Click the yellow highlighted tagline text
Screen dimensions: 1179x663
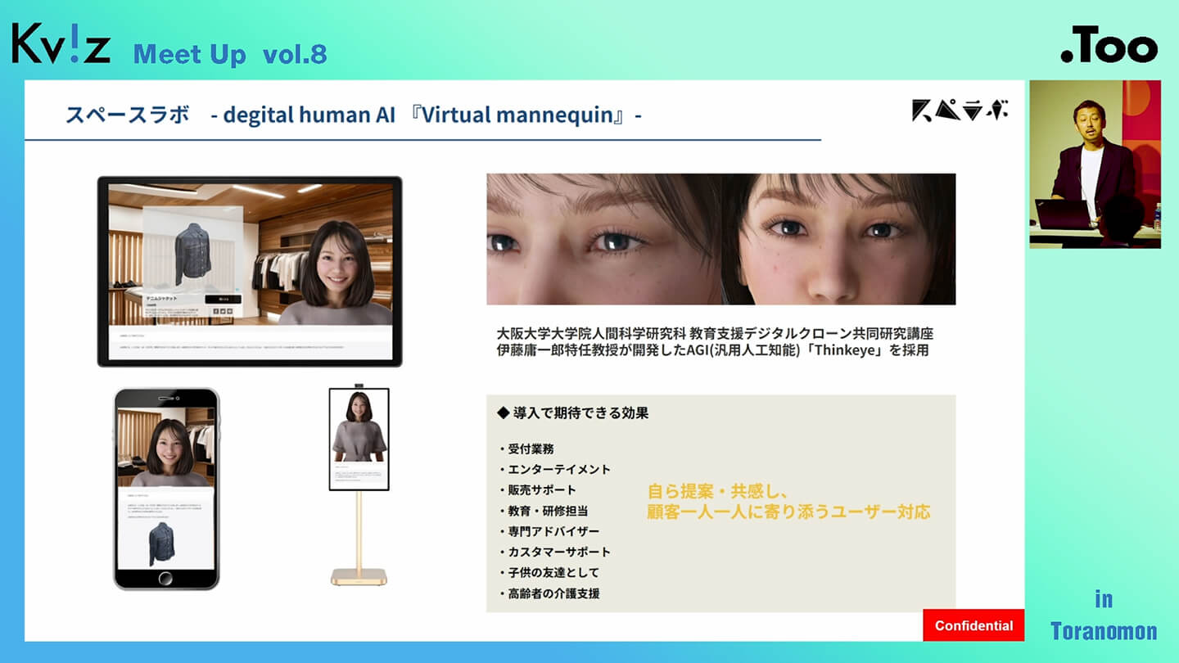pos(788,502)
